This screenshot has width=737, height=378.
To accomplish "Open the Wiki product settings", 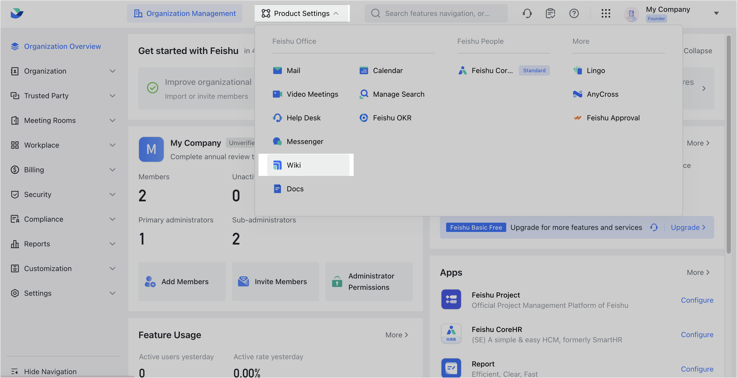I will click(308, 165).
